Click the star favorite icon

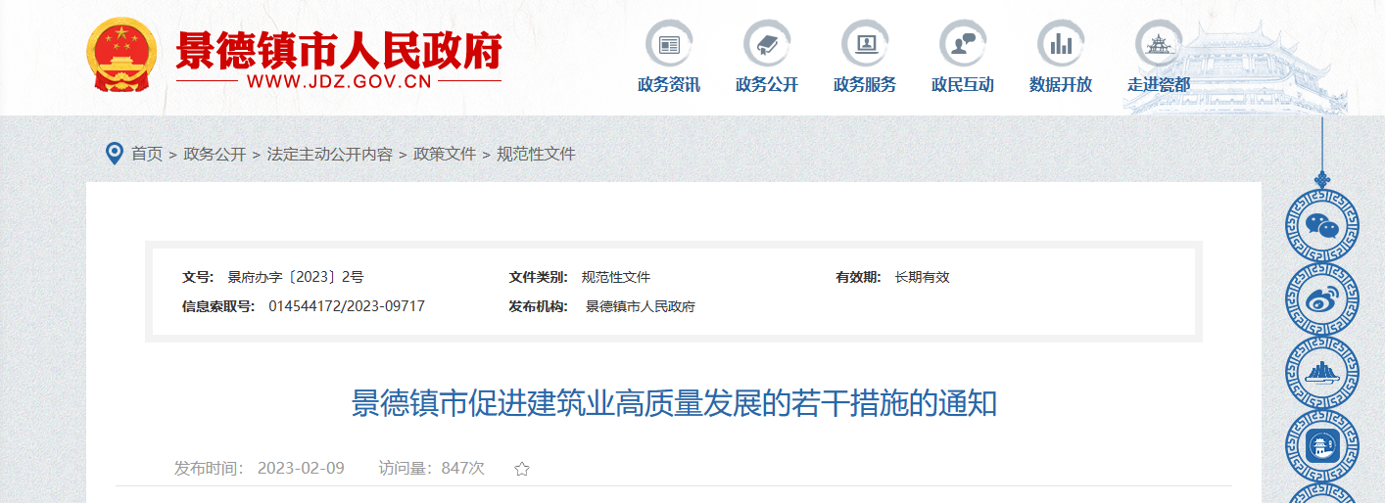point(522,469)
